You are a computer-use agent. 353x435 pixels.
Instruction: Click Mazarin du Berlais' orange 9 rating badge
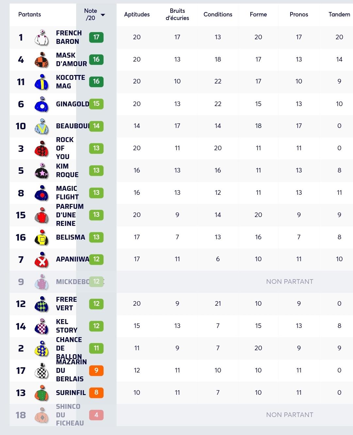(x=96, y=371)
